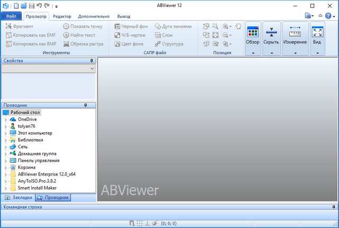Expand the Библиотеки tree node
Image resolution: width=339 pixels, height=228 pixels.
click(x=5, y=140)
